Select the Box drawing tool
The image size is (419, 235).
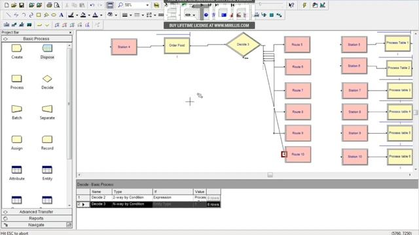(x=39, y=15)
